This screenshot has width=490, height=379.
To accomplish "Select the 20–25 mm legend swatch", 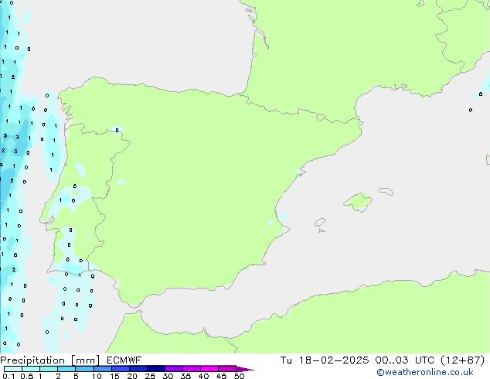I will [x=138, y=369].
